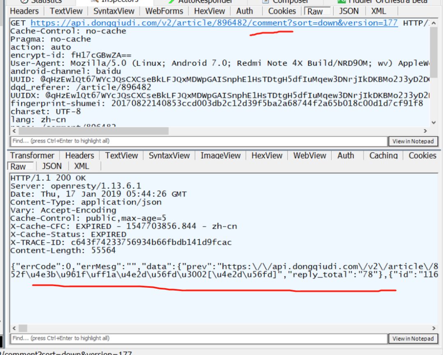Open response Cookies tab
This screenshot has width=443, height=355.
pyautogui.click(x=422, y=155)
